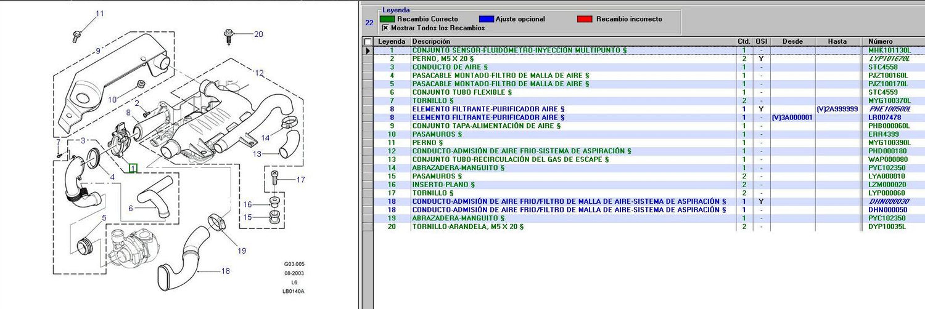Click callout 19 hose clamp label
The width and height of the screenshot is (925, 309).
coord(241,251)
